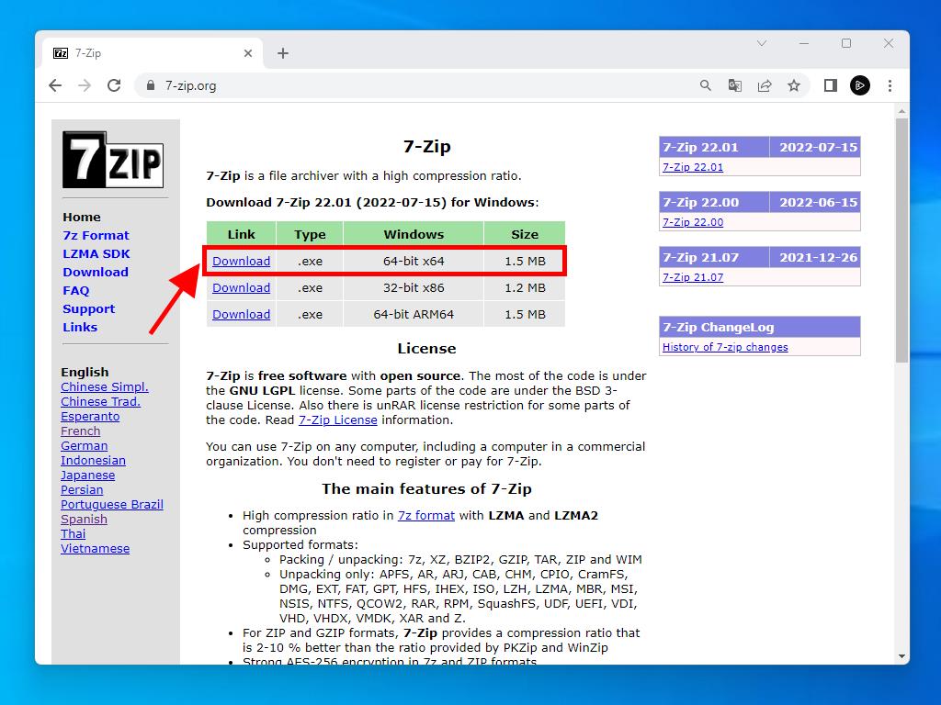
Task: Open the 7-Zip 21.07 release link
Action: click(693, 277)
